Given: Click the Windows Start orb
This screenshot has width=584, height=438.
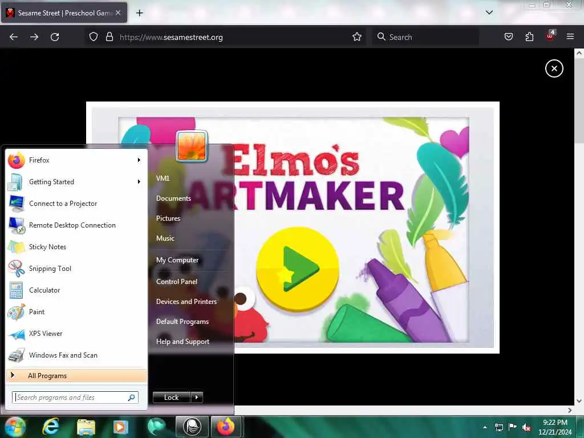Looking at the screenshot, I should tap(15, 427).
